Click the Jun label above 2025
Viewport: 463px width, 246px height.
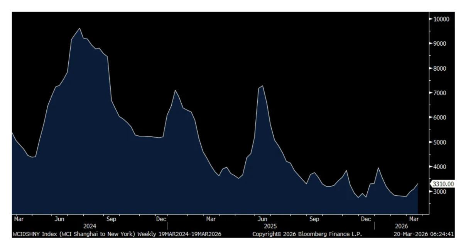tap(262, 219)
